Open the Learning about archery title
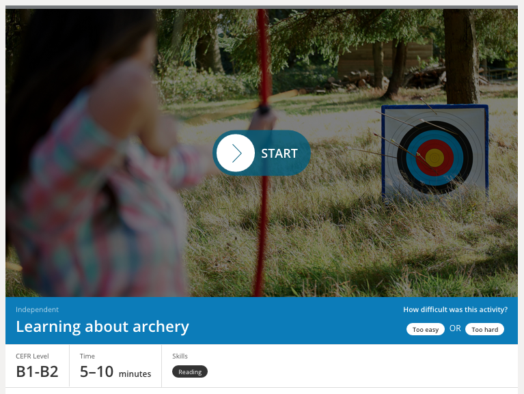 [102, 326]
